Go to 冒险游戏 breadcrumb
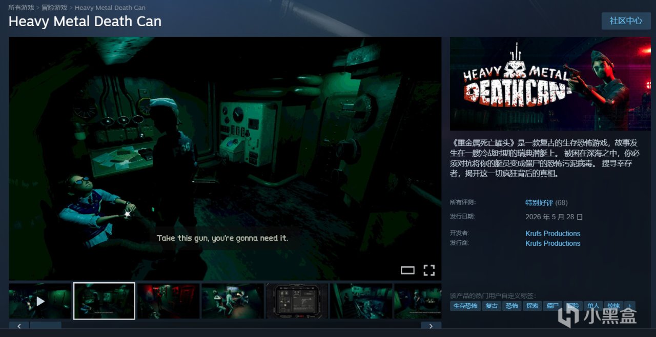Viewport: 656px width, 337px height. 54,8
